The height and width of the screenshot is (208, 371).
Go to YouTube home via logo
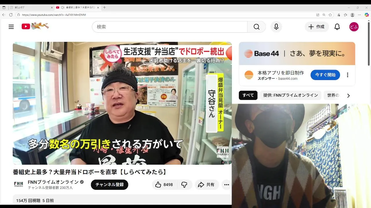[x=35, y=26]
